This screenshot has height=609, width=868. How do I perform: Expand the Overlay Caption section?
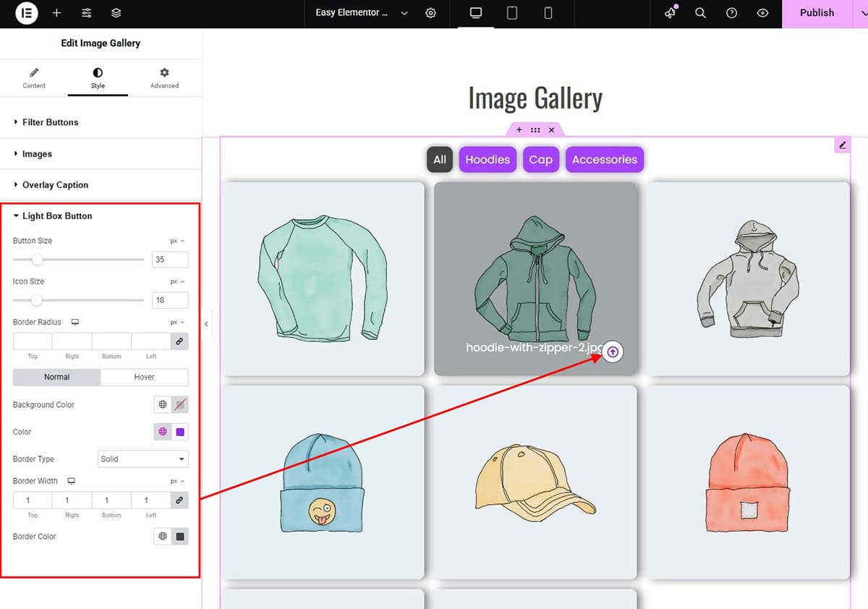101,185
